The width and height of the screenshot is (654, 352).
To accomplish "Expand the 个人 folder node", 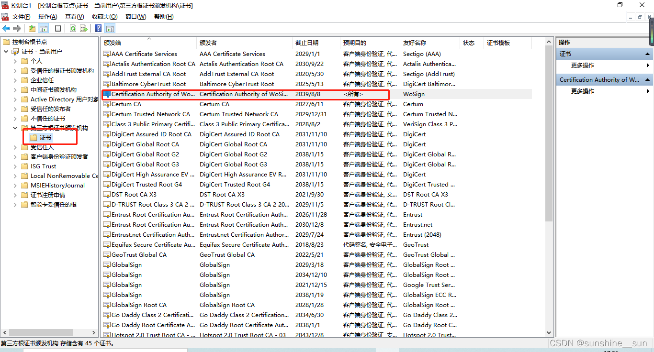I will click(x=15, y=61).
